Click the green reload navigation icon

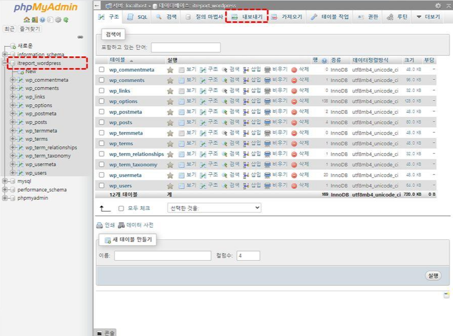pyautogui.click(x=66, y=20)
